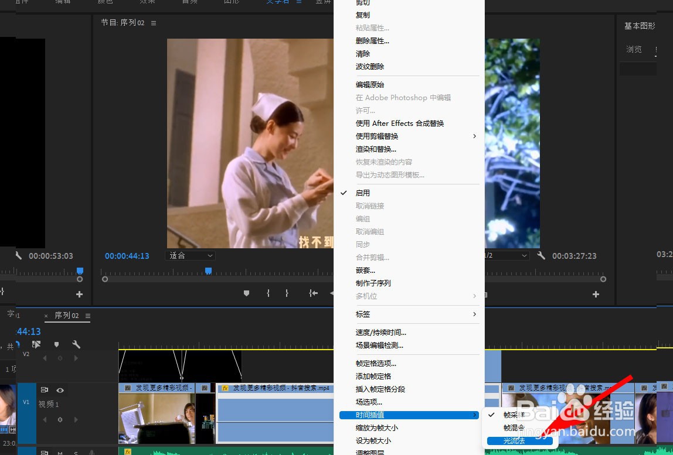Toggle V2 track targeting
The height and width of the screenshot is (455, 673).
[x=26, y=354]
